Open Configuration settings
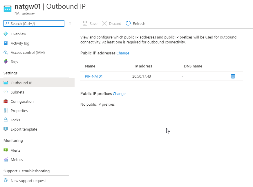253x187 pixels. [22, 102]
